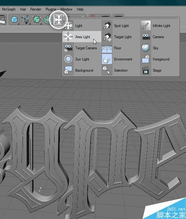This screenshot has width=186, height=219.
Task: Expand the HyperNURBS flyout arrow
Action: click(x=41, y=24)
